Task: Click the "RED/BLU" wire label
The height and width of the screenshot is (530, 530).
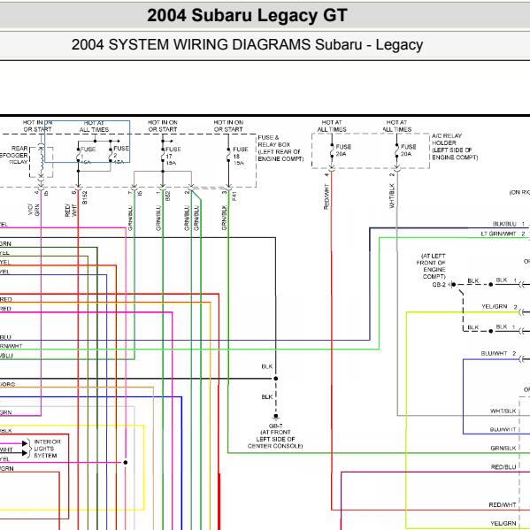Action: tap(503, 467)
